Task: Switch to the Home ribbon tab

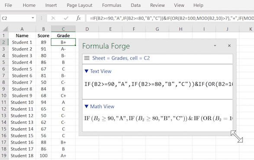Action: click(x=29, y=5)
